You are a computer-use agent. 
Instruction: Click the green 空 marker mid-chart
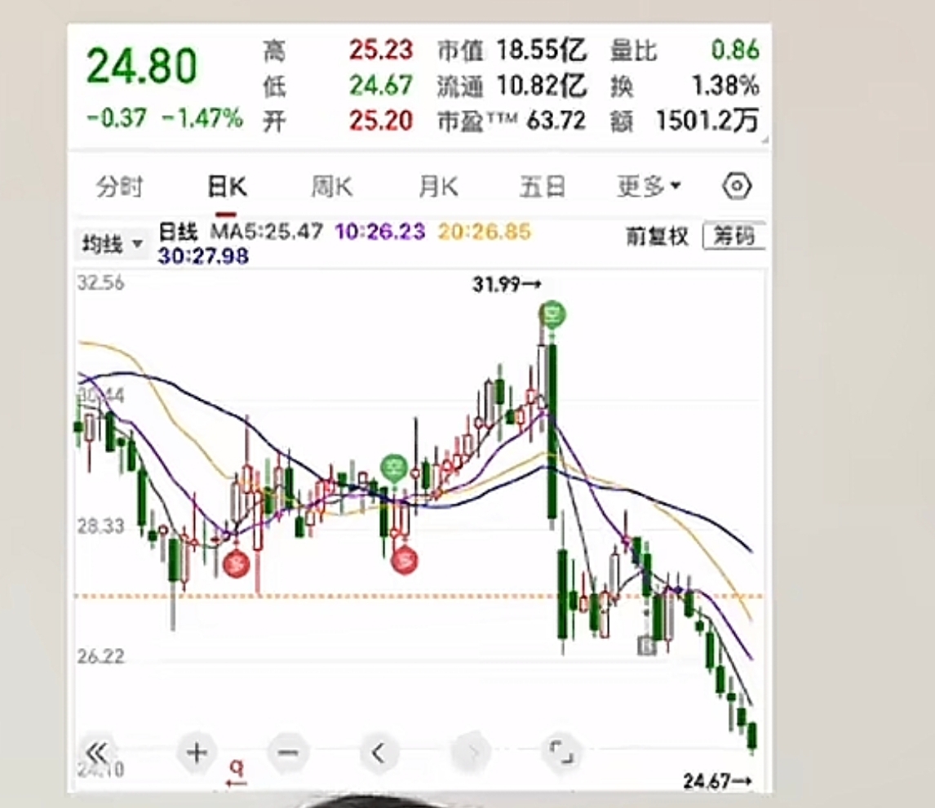[393, 468]
